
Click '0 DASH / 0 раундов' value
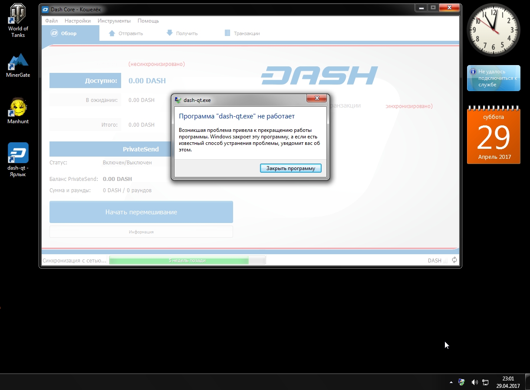coord(127,190)
